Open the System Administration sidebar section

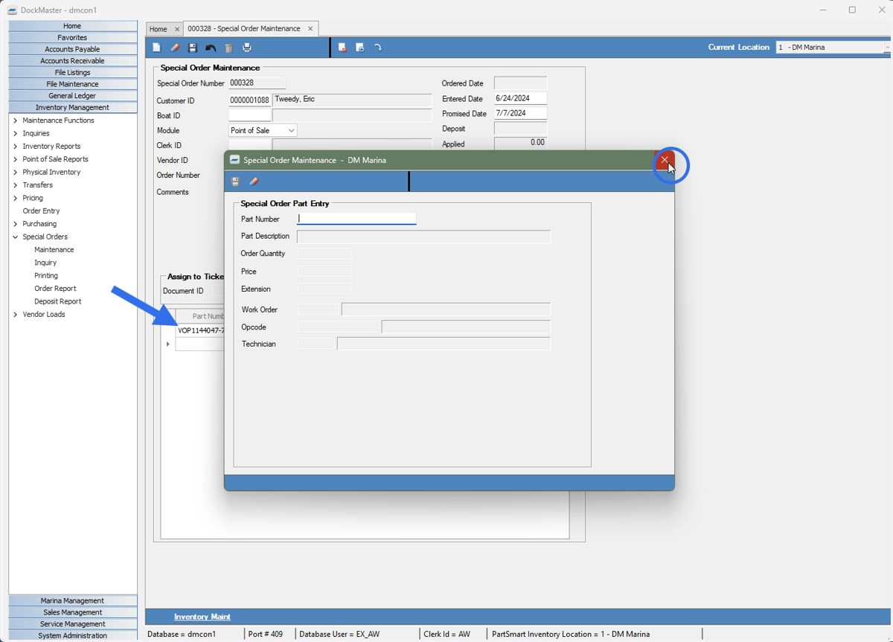[73, 635]
